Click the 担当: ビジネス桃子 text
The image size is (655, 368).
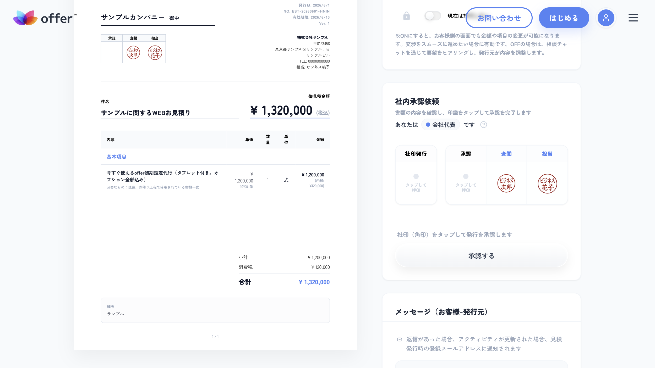(313, 67)
